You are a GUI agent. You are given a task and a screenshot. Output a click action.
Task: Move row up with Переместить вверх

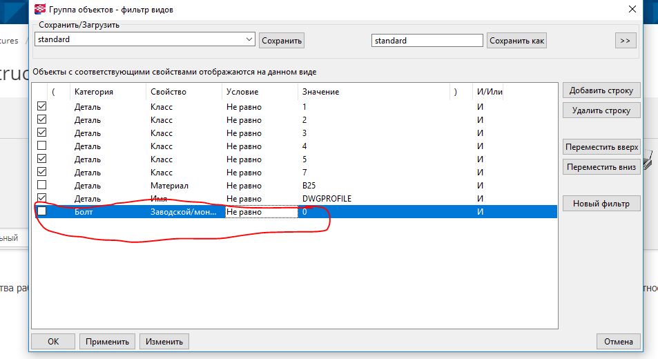[x=601, y=147]
